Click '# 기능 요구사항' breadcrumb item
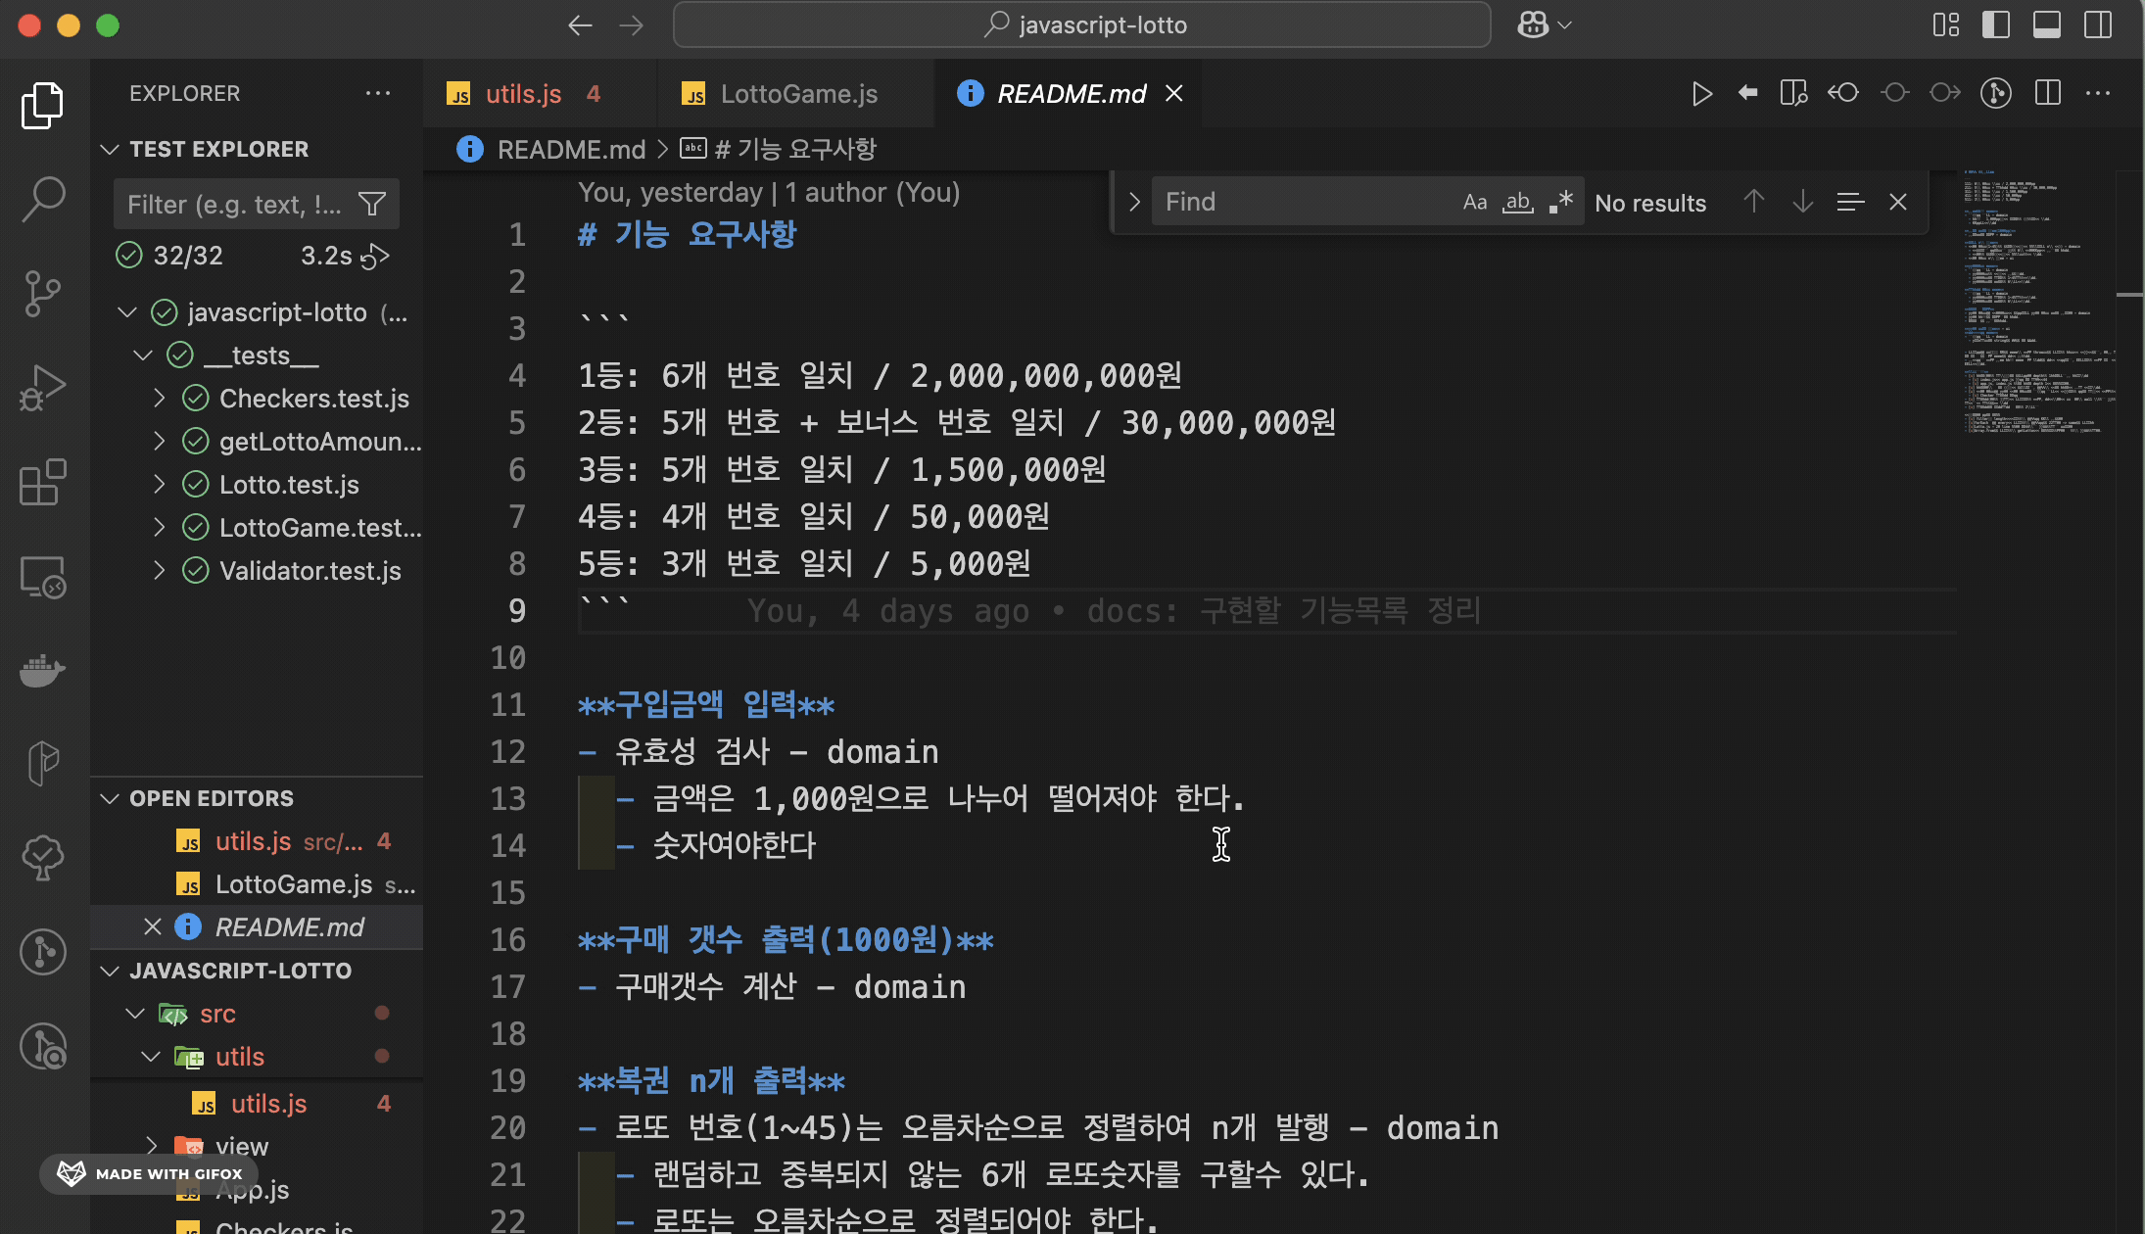 point(795,149)
